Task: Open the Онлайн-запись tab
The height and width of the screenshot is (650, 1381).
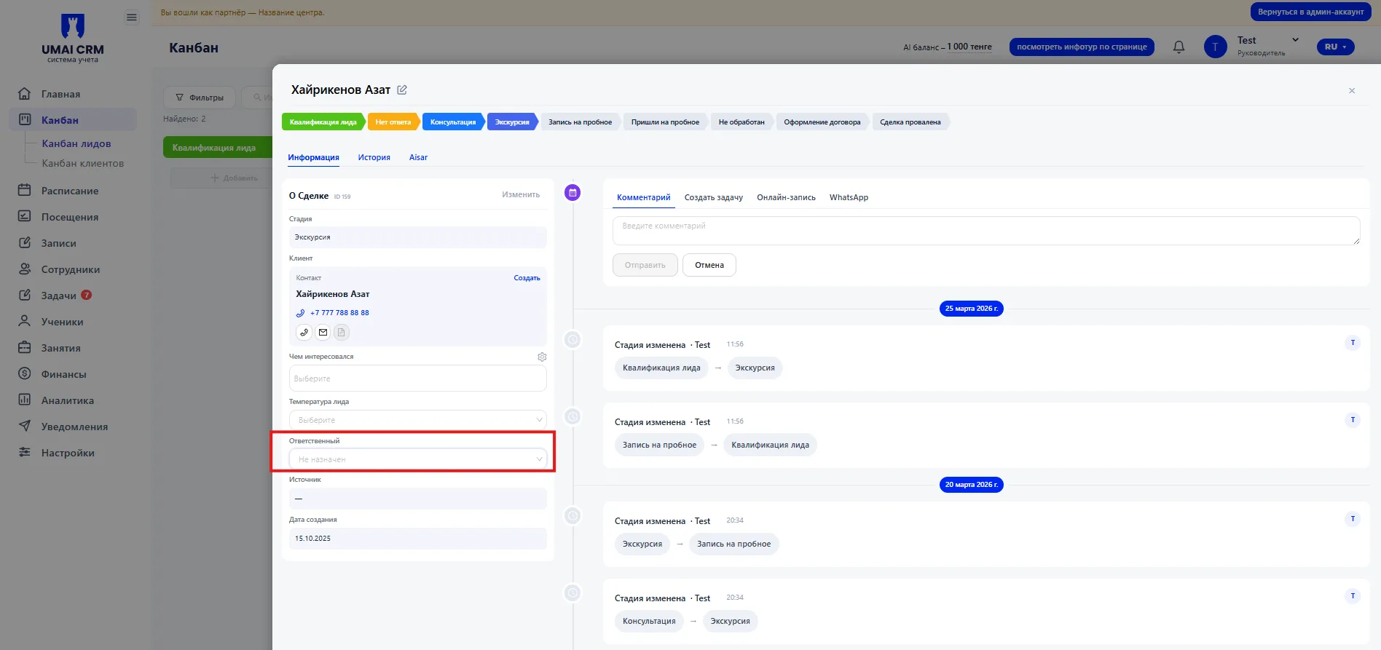Action: [x=786, y=197]
